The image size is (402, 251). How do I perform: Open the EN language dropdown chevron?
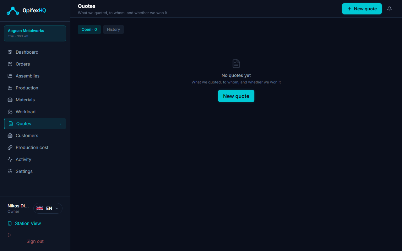tap(57, 208)
